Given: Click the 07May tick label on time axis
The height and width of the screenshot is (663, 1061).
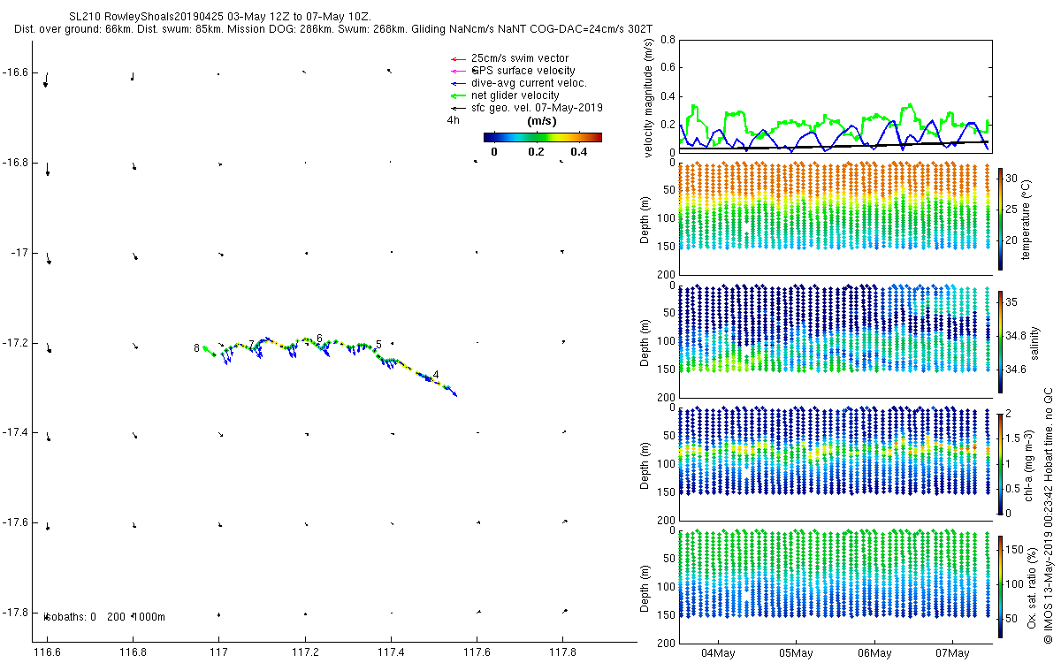Looking at the screenshot, I should click(x=952, y=653).
